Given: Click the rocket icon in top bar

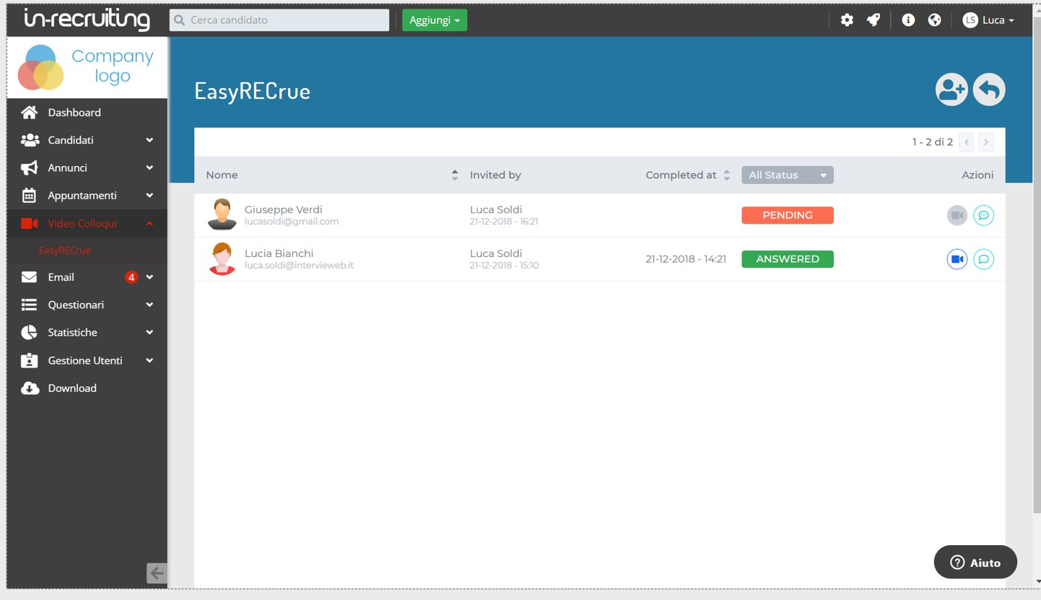Looking at the screenshot, I should pyautogui.click(x=874, y=20).
